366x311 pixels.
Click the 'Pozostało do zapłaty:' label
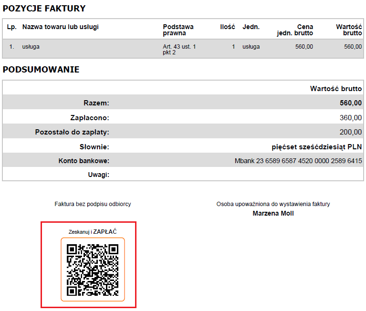72,132
